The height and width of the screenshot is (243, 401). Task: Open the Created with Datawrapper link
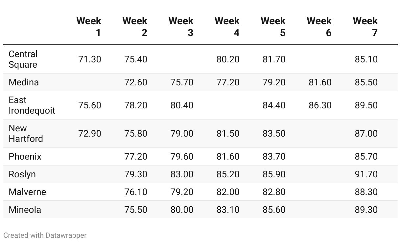pos(45,235)
